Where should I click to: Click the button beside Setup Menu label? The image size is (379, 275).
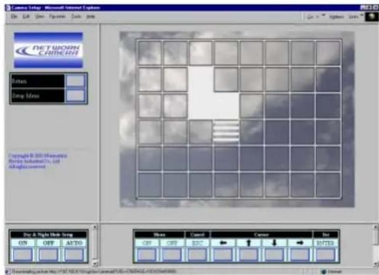[x=76, y=96]
